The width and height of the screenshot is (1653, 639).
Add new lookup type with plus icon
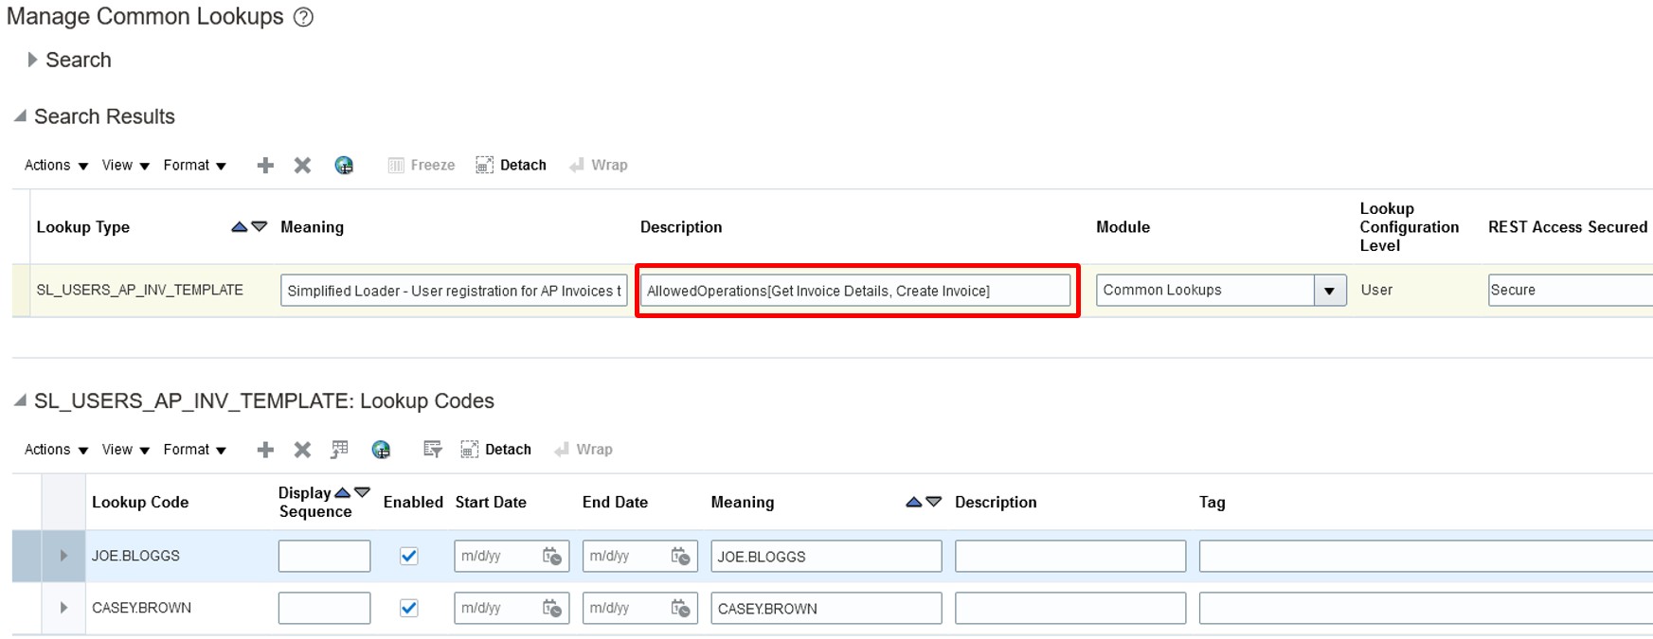(x=265, y=166)
